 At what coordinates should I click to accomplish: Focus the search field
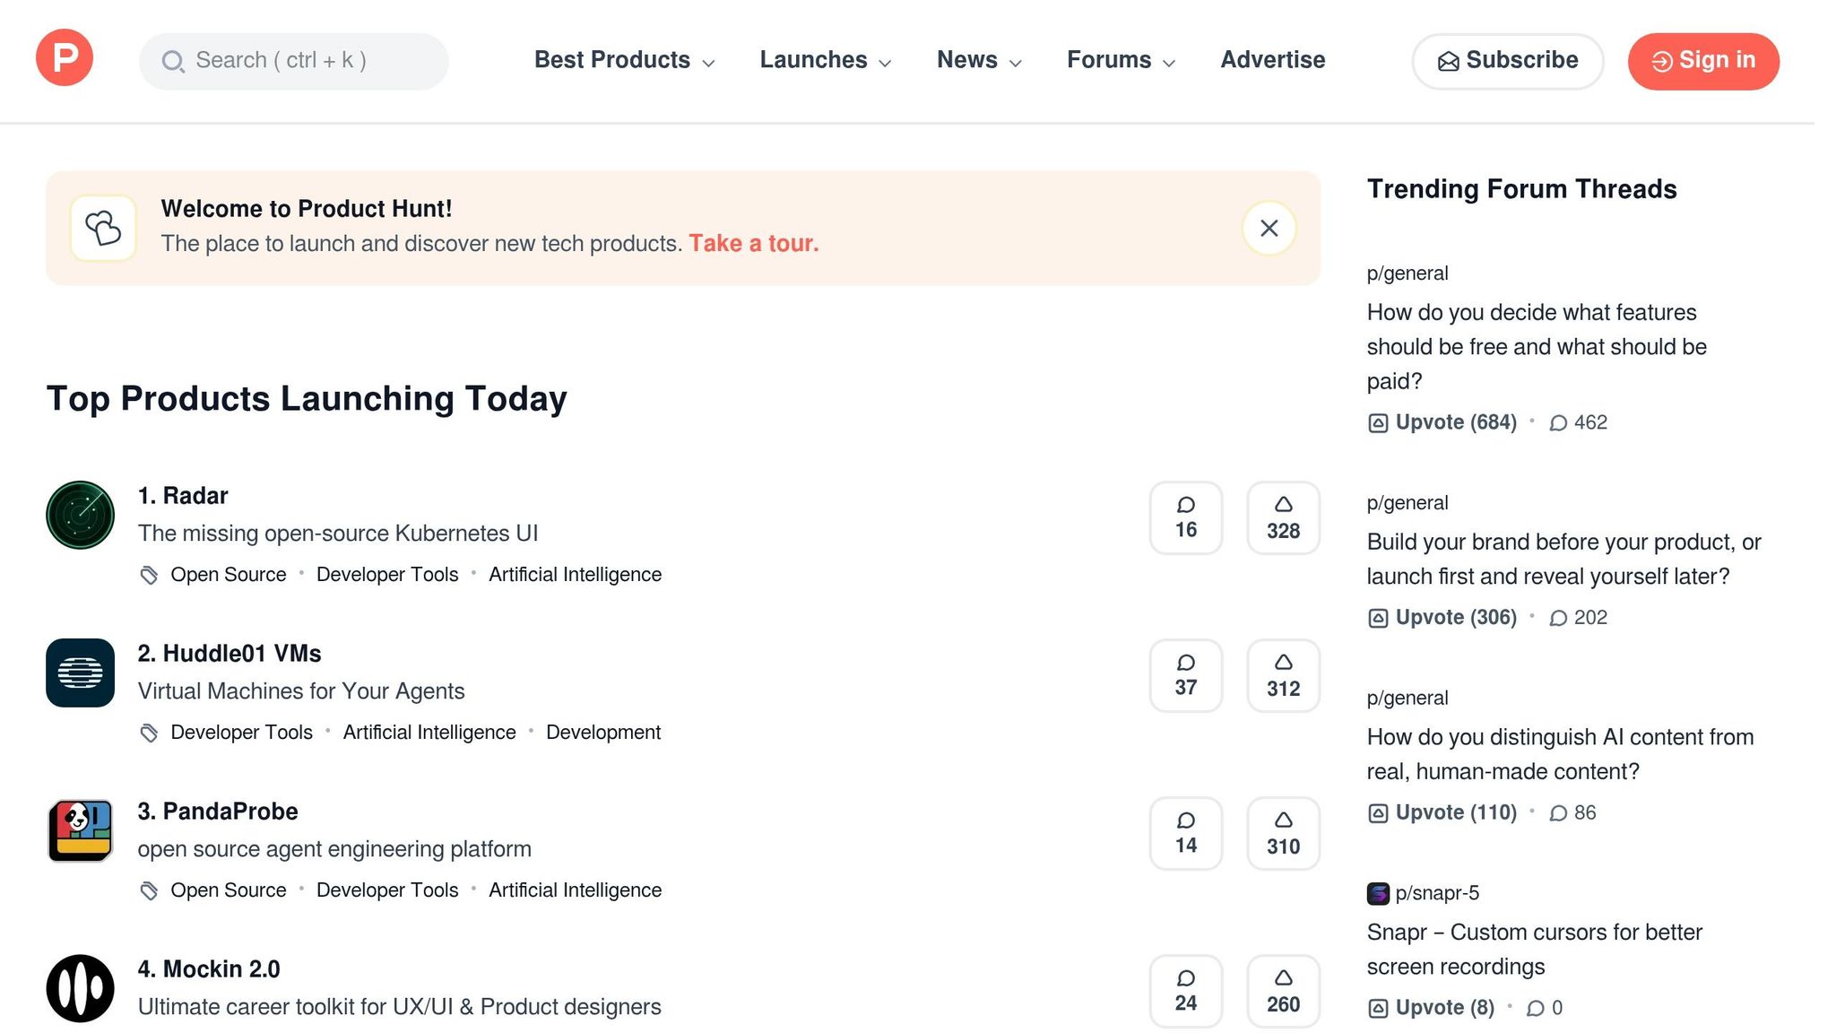tap(294, 61)
